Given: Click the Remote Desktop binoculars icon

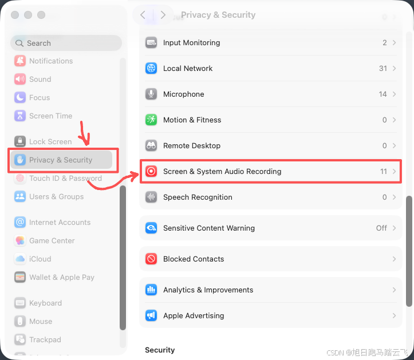Looking at the screenshot, I should tap(151, 145).
